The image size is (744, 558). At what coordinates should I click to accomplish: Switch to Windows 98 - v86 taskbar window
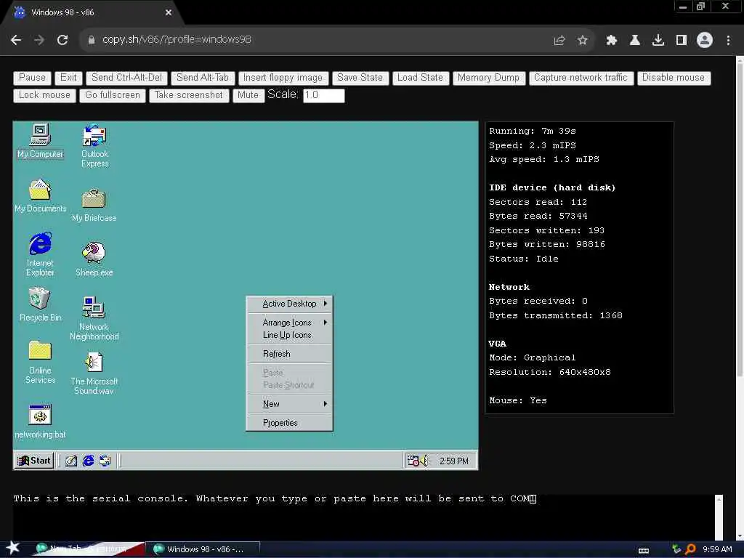tap(203, 549)
